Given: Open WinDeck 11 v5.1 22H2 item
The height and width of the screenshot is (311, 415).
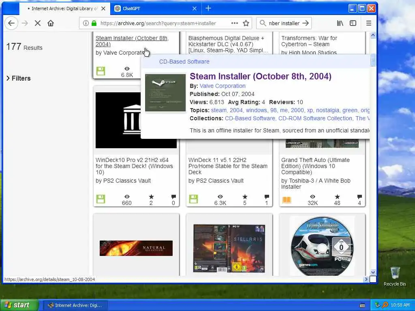Looking at the screenshot, I should (228, 166).
